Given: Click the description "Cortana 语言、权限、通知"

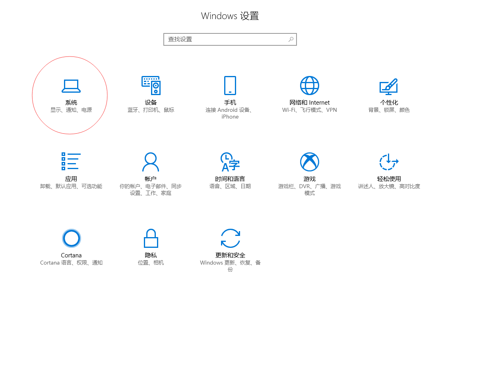Looking at the screenshot, I should 71,263.
